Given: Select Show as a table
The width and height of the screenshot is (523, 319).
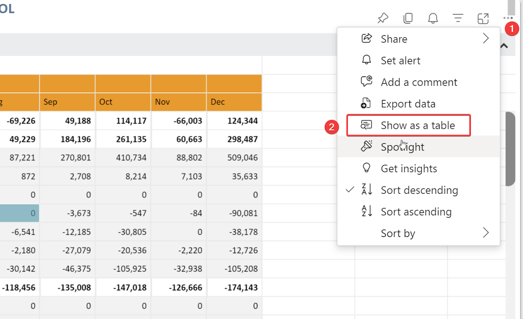Looking at the screenshot, I should coord(418,125).
